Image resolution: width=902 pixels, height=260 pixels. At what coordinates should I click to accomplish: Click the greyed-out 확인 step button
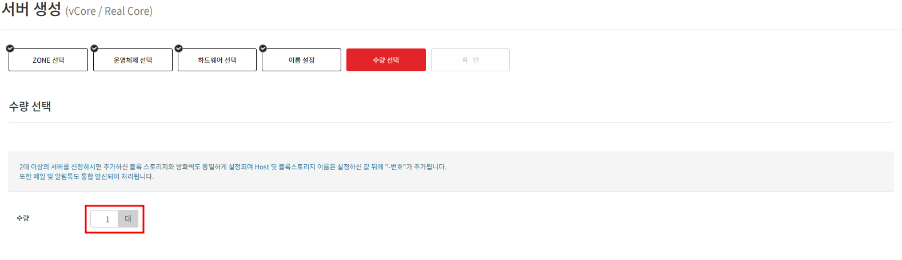470,60
